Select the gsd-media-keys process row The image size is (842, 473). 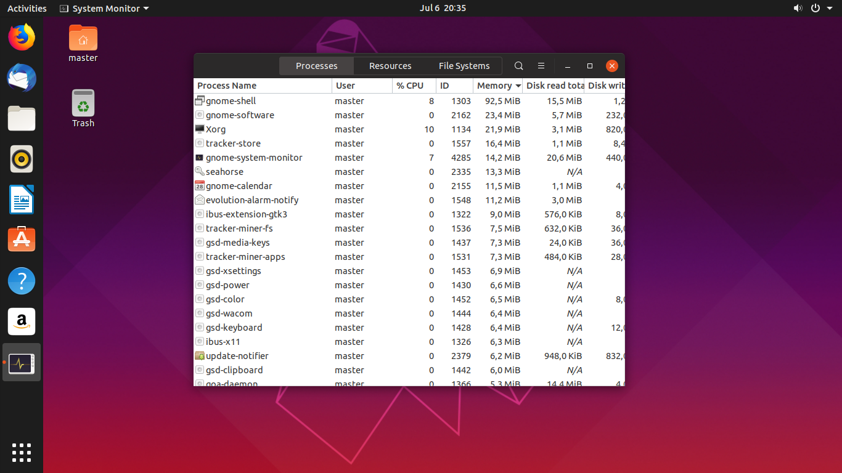[409, 243]
